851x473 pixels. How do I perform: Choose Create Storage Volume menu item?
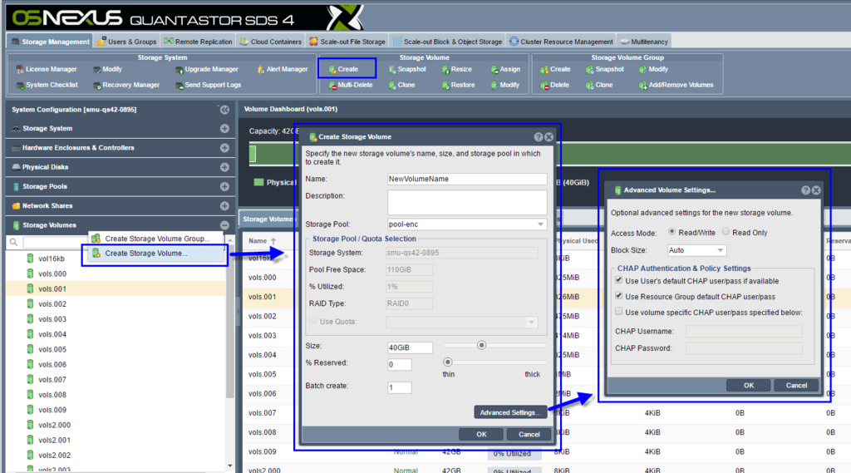coord(157,253)
